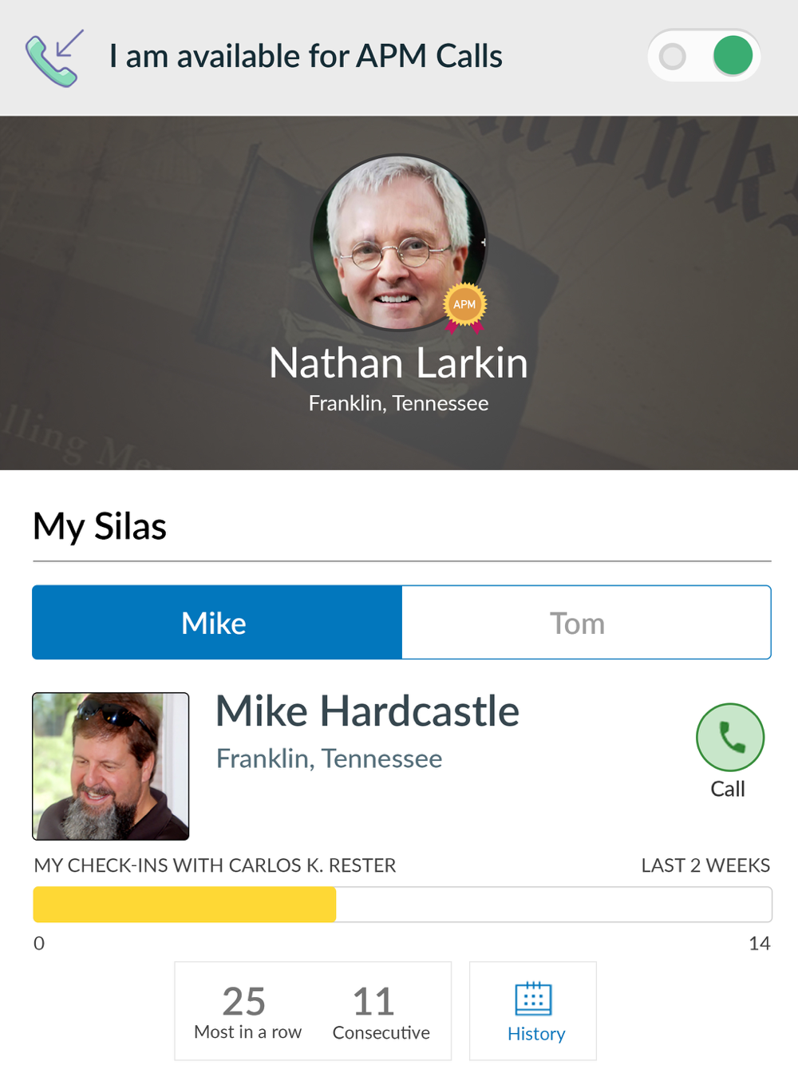This screenshot has width=798, height=1065.
Task: Click the History link text
Action: (536, 1034)
